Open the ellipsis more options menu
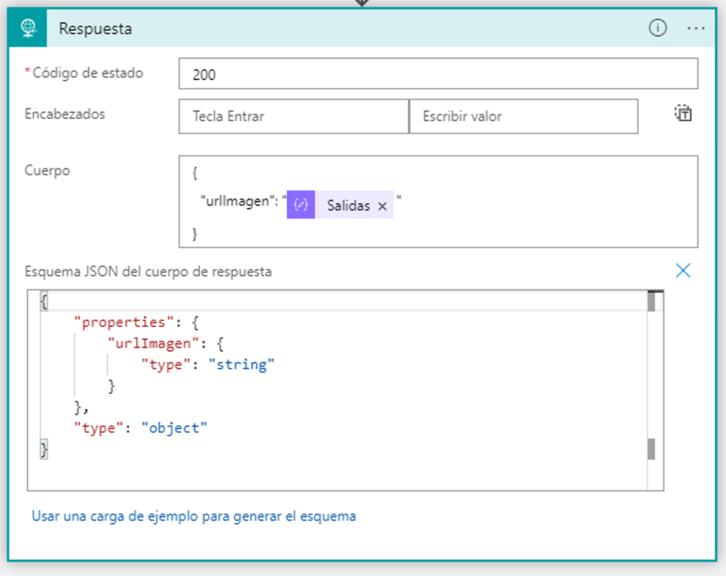The image size is (726, 576). (696, 28)
